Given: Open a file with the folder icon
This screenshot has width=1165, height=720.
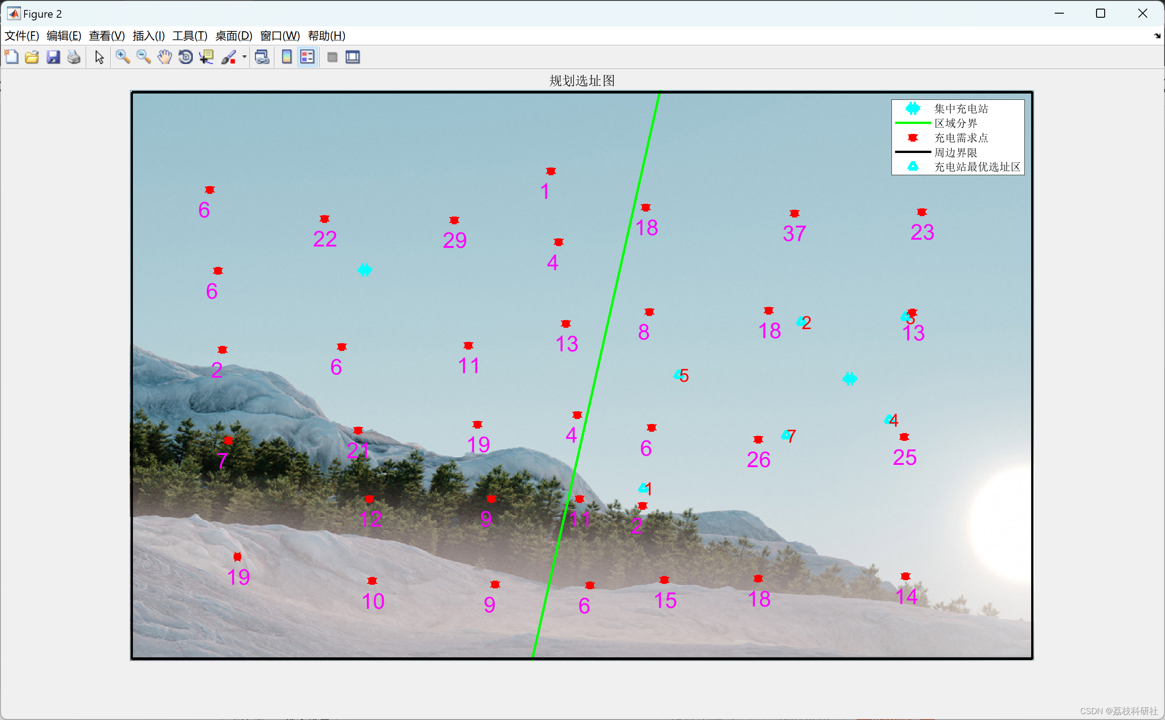Looking at the screenshot, I should point(32,57).
